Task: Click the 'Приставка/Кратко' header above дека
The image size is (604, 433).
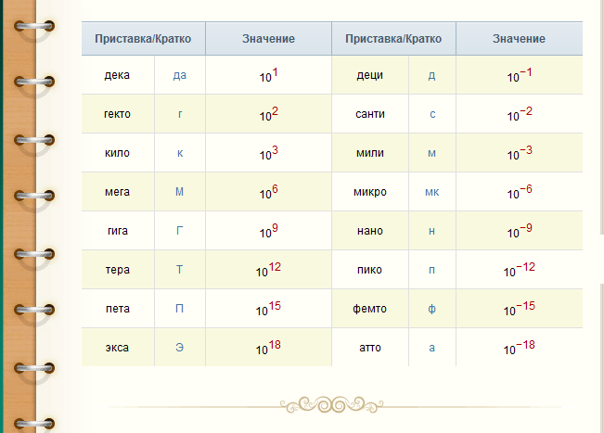Action: (x=143, y=39)
